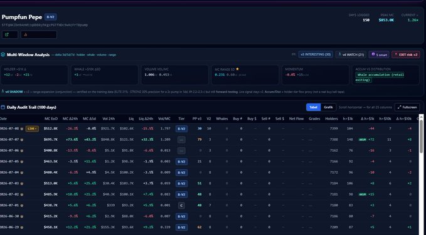Click the dot icon beside date 2026-07-01
This screenshot has height=235, width=426.
coord(22,206)
